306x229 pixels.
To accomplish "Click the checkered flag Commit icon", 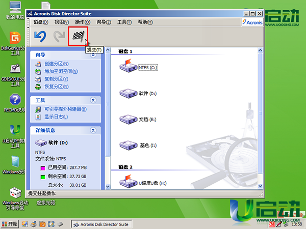I will pos(78,36).
